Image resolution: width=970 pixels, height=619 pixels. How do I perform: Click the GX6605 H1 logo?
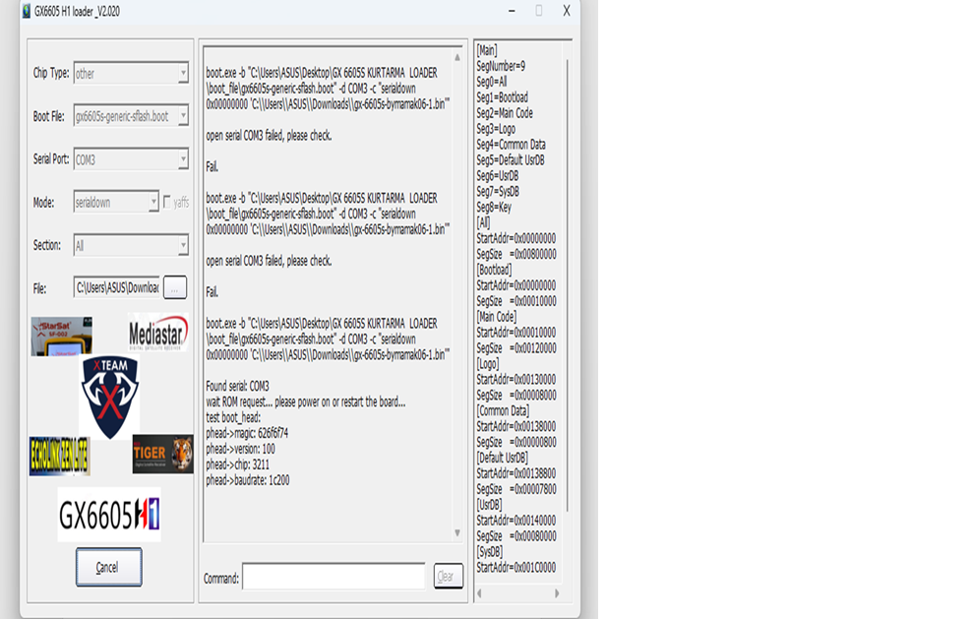pos(109,514)
